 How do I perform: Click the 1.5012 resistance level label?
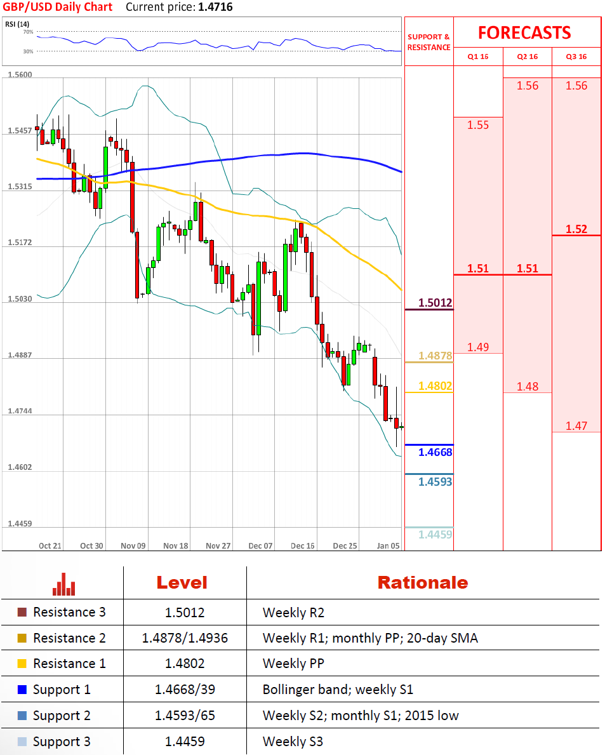click(435, 303)
